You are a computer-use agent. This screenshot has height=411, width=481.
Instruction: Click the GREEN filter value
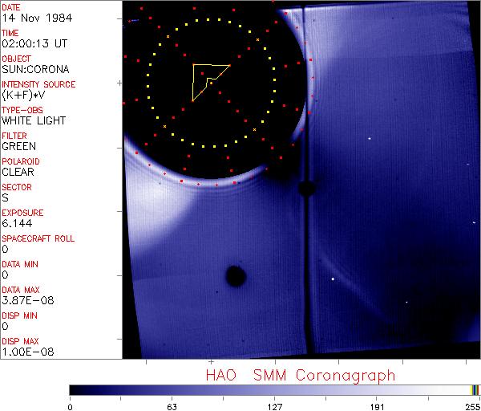click(x=18, y=146)
